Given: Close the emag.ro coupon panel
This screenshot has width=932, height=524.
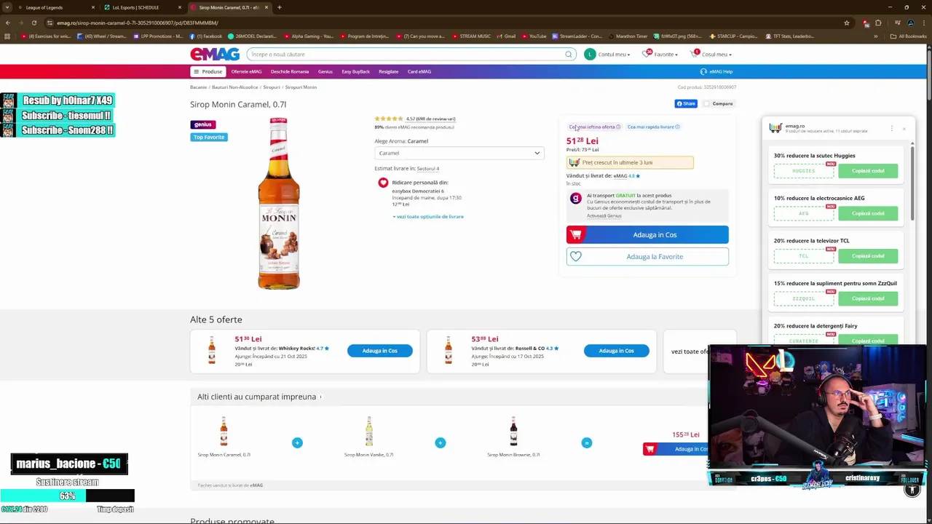Looking at the screenshot, I should pyautogui.click(x=904, y=129).
